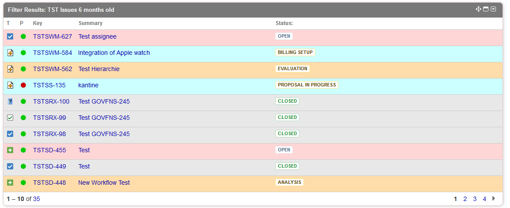The height and width of the screenshot is (208, 510).
Task: Click the green priority dot for TSTSWM-562
Action: 23,69
